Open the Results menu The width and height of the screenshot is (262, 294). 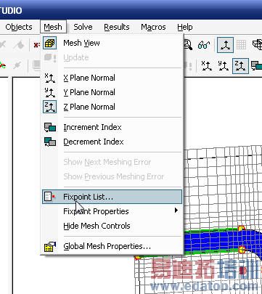(117, 27)
